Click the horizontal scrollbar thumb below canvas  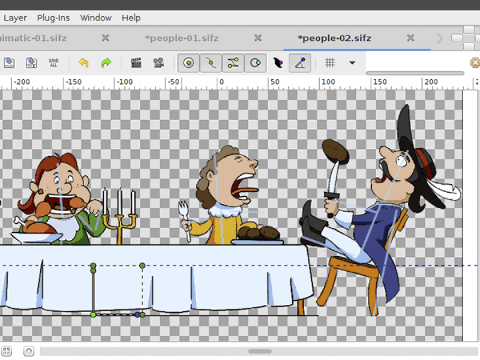point(260,352)
